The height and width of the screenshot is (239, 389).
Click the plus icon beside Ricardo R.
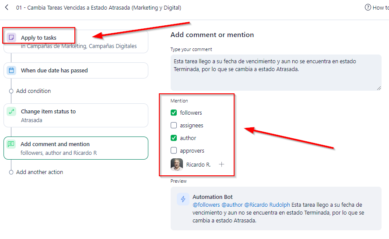pos(221,164)
